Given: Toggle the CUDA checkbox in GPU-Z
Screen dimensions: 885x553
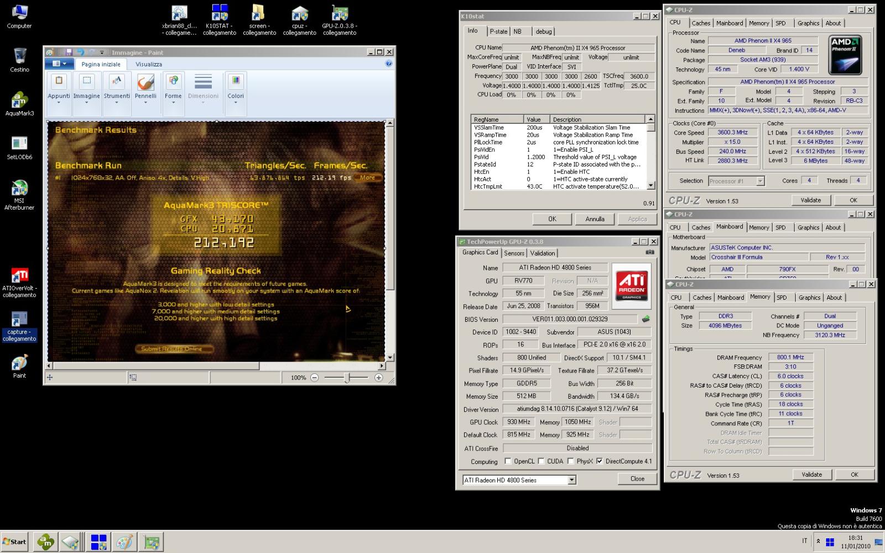Looking at the screenshot, I should [541, 461].
